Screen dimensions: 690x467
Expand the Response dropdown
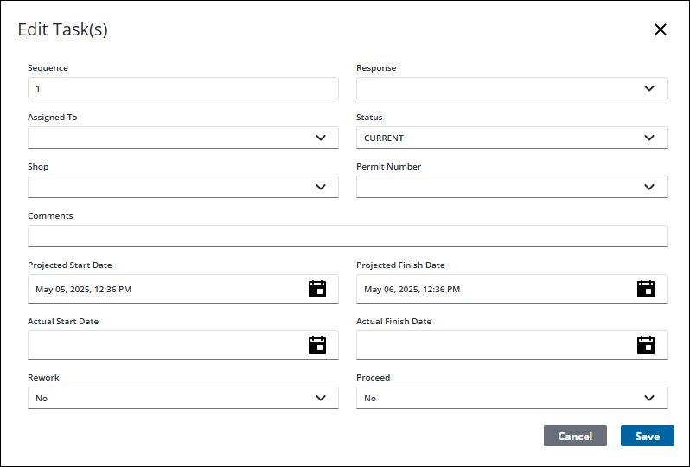click(511, 88)
